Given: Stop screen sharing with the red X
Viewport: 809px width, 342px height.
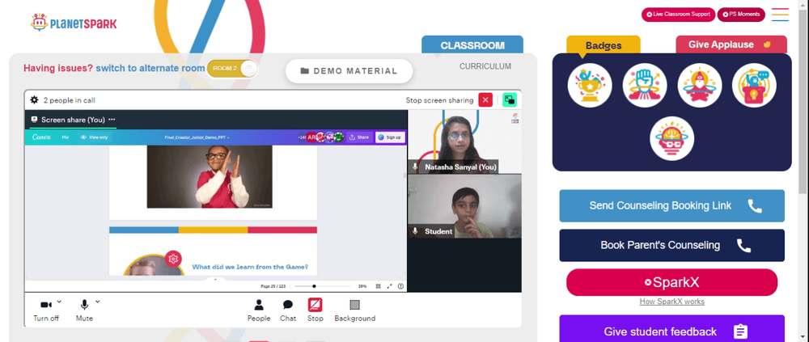Looking at the screenshot, I should [485, 100].
